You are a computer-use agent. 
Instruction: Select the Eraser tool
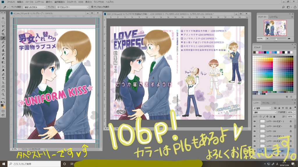(x=3, y=58)
